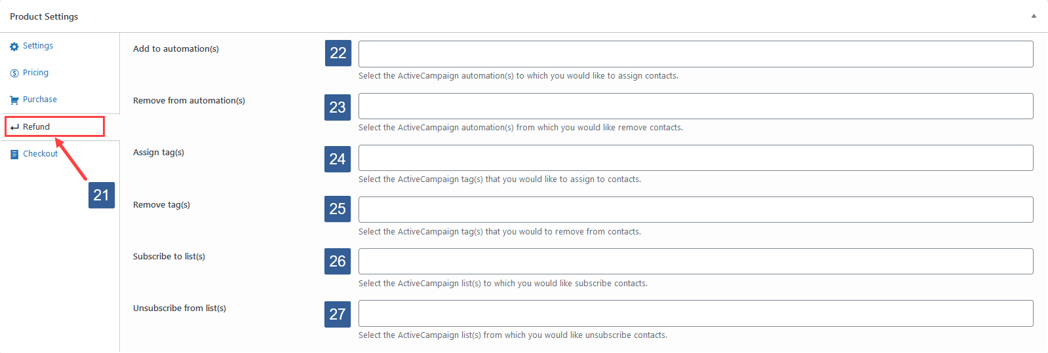
Task: Open the Remove from automation(s) select field
Action: tap(695, 106)
